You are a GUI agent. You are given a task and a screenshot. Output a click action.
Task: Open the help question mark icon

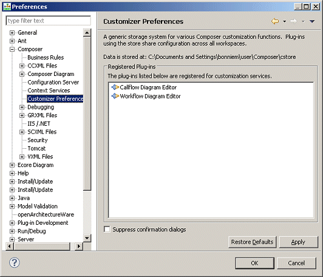click(x=15, y=262)
